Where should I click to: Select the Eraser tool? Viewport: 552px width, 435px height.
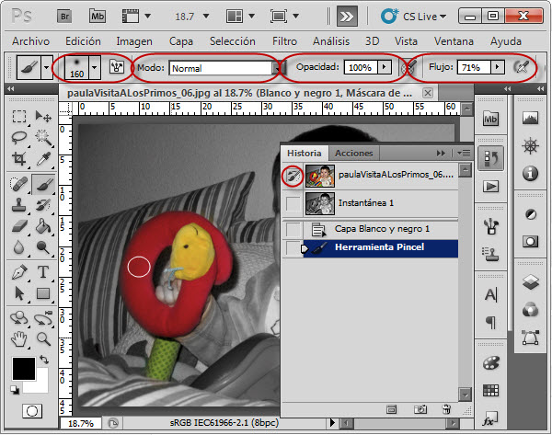coord(19,226)
